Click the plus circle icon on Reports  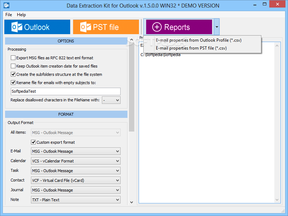pos(157,27)
